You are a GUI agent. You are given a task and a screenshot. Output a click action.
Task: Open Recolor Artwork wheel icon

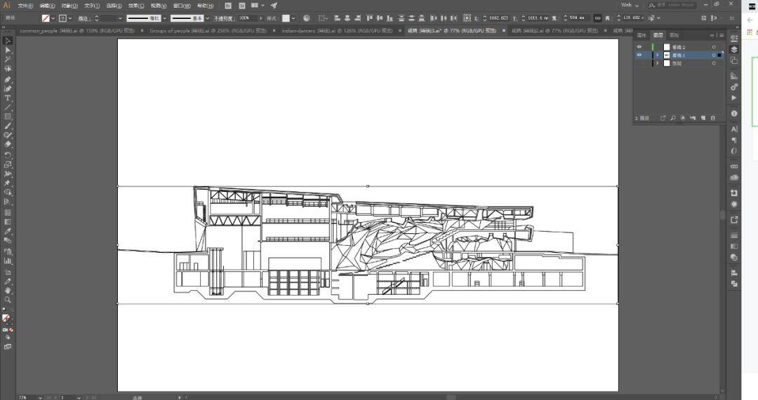[307, 18]
